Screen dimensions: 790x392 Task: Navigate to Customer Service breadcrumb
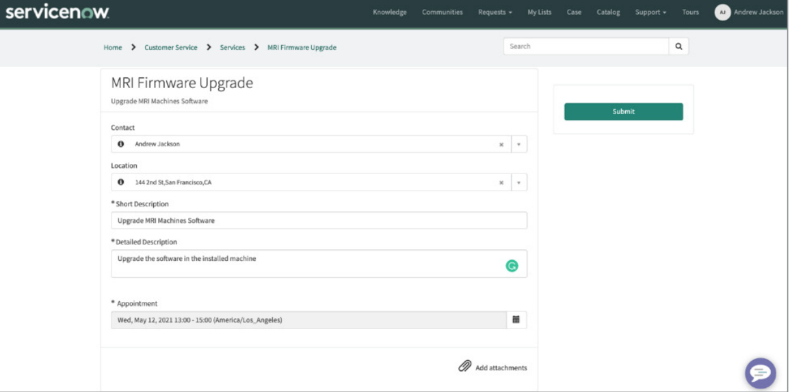click(170, 47)
